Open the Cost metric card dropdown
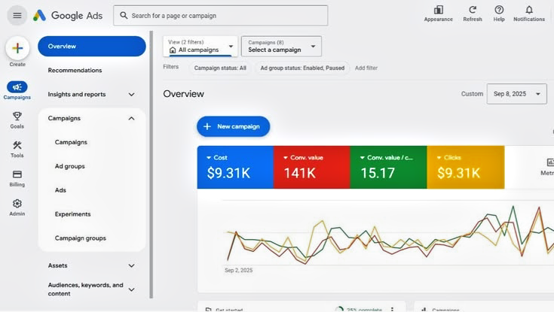 click(209, 158)
